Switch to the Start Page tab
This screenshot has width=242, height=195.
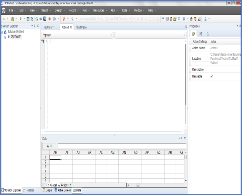tap(81, 27)
